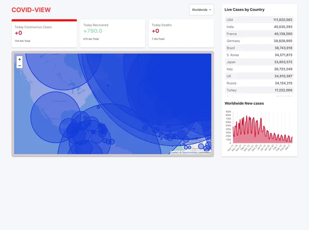Click the 704.8m Total text

click(22, 41)
